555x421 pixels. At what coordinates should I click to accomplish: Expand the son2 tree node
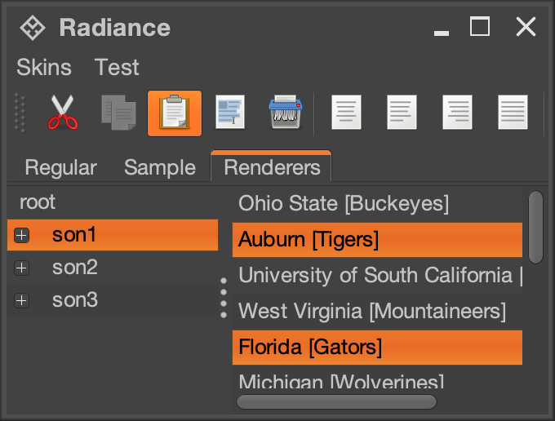pos(21,268)
